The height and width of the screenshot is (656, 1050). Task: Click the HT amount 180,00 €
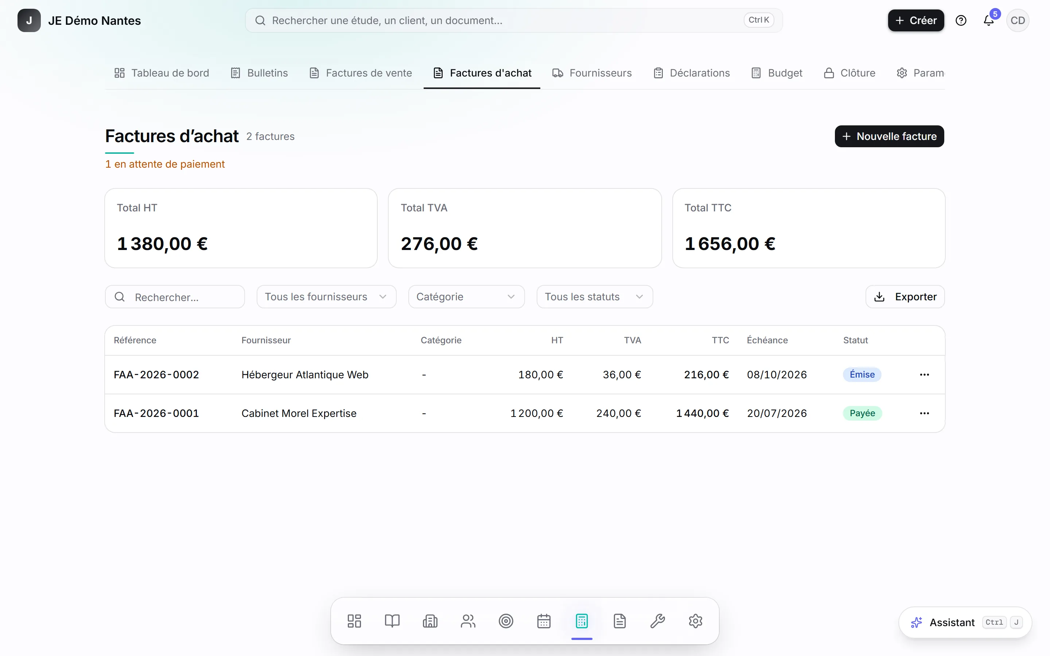tap(541, 374)
